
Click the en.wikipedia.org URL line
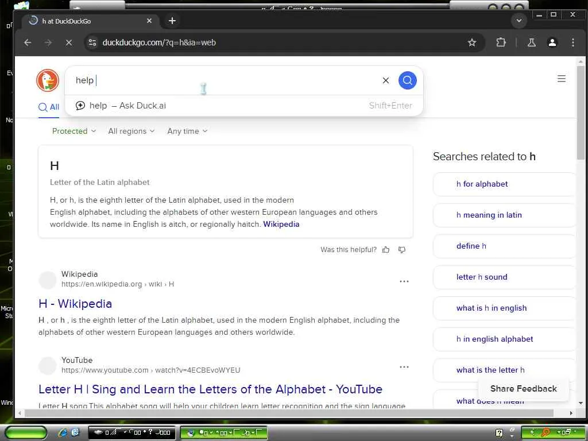[x=118, y=284]
